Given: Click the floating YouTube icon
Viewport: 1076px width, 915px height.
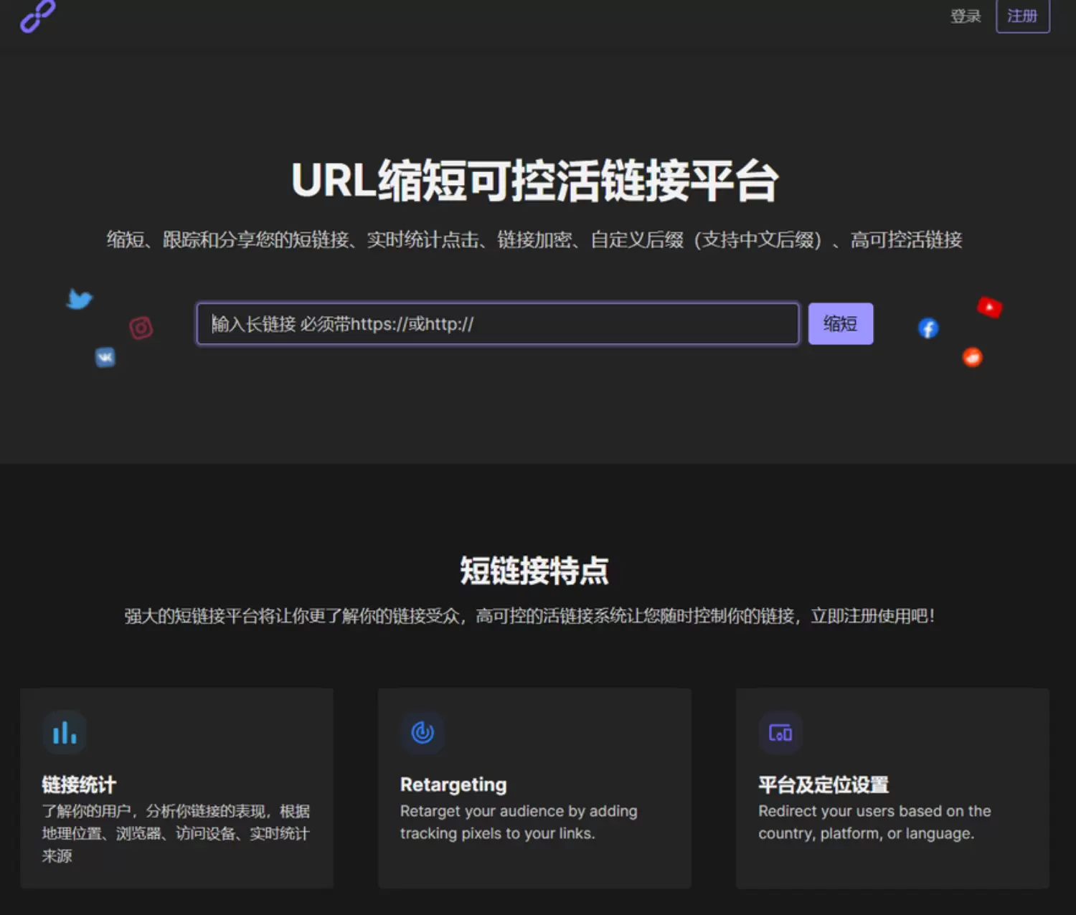Looking at the screenshot, I should coord(990,307).
